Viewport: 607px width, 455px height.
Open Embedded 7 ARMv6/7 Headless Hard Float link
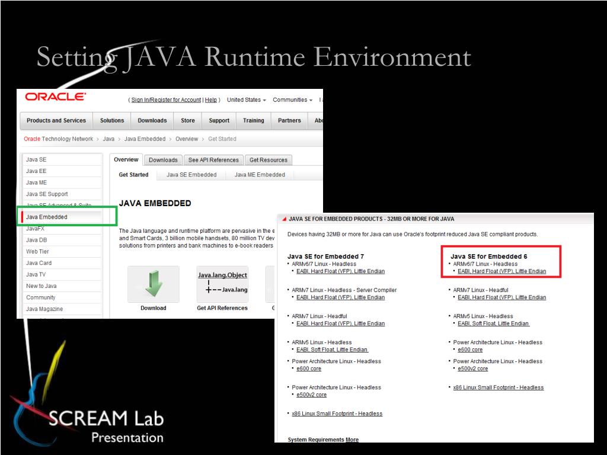tap(341, 271)
